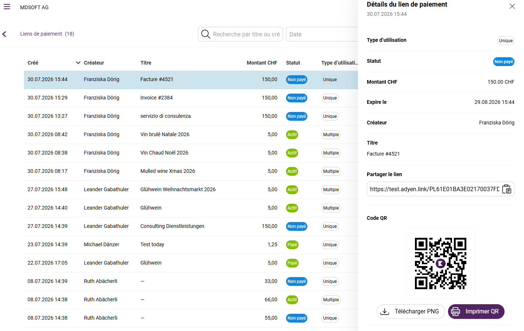
Task: Click the Statut column header
Action: coord(293,63)
